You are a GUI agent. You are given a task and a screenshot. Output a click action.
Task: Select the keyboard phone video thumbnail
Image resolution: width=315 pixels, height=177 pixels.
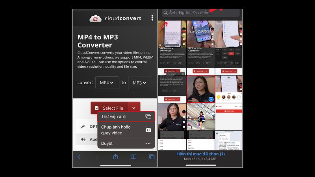pos(172,34)
